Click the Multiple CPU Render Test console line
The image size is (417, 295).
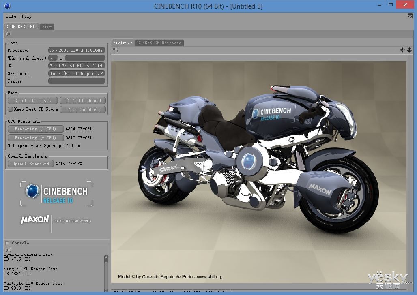(x=33, y=283)
